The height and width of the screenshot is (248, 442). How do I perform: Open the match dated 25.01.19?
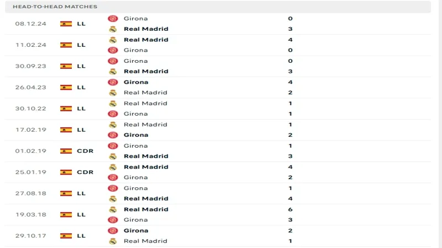(218, 172)
